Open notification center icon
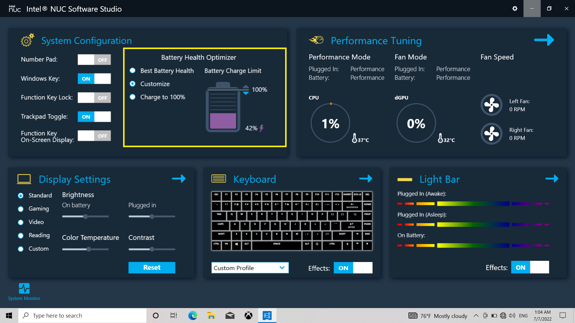This screenshot has height=323, width=575. pos(563,316)
